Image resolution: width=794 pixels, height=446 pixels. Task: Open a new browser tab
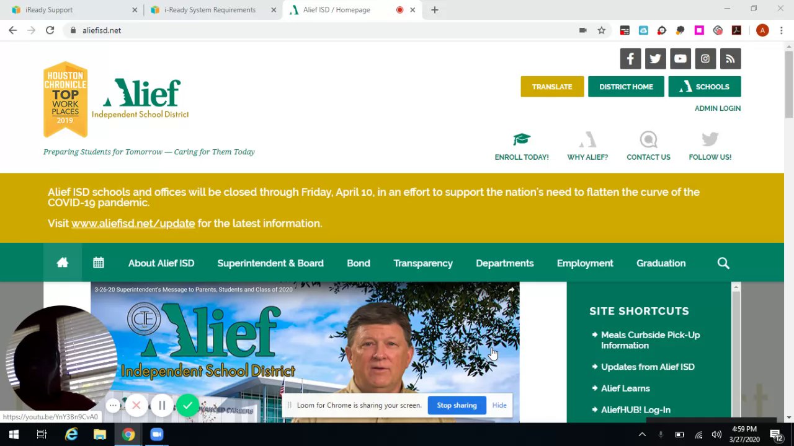(434, 10)
